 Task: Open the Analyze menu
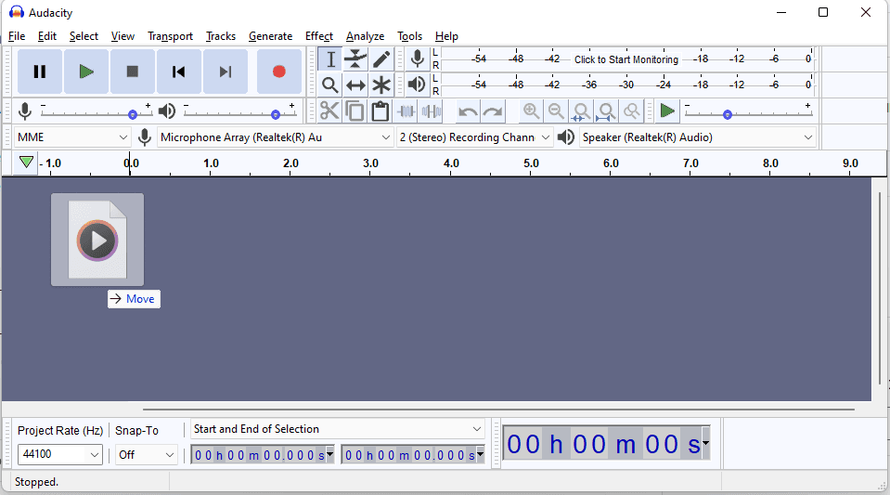(365, 36)
